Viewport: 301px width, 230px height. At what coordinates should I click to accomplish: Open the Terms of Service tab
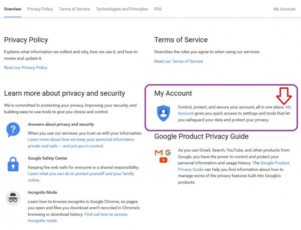click(x=74, y=9)
